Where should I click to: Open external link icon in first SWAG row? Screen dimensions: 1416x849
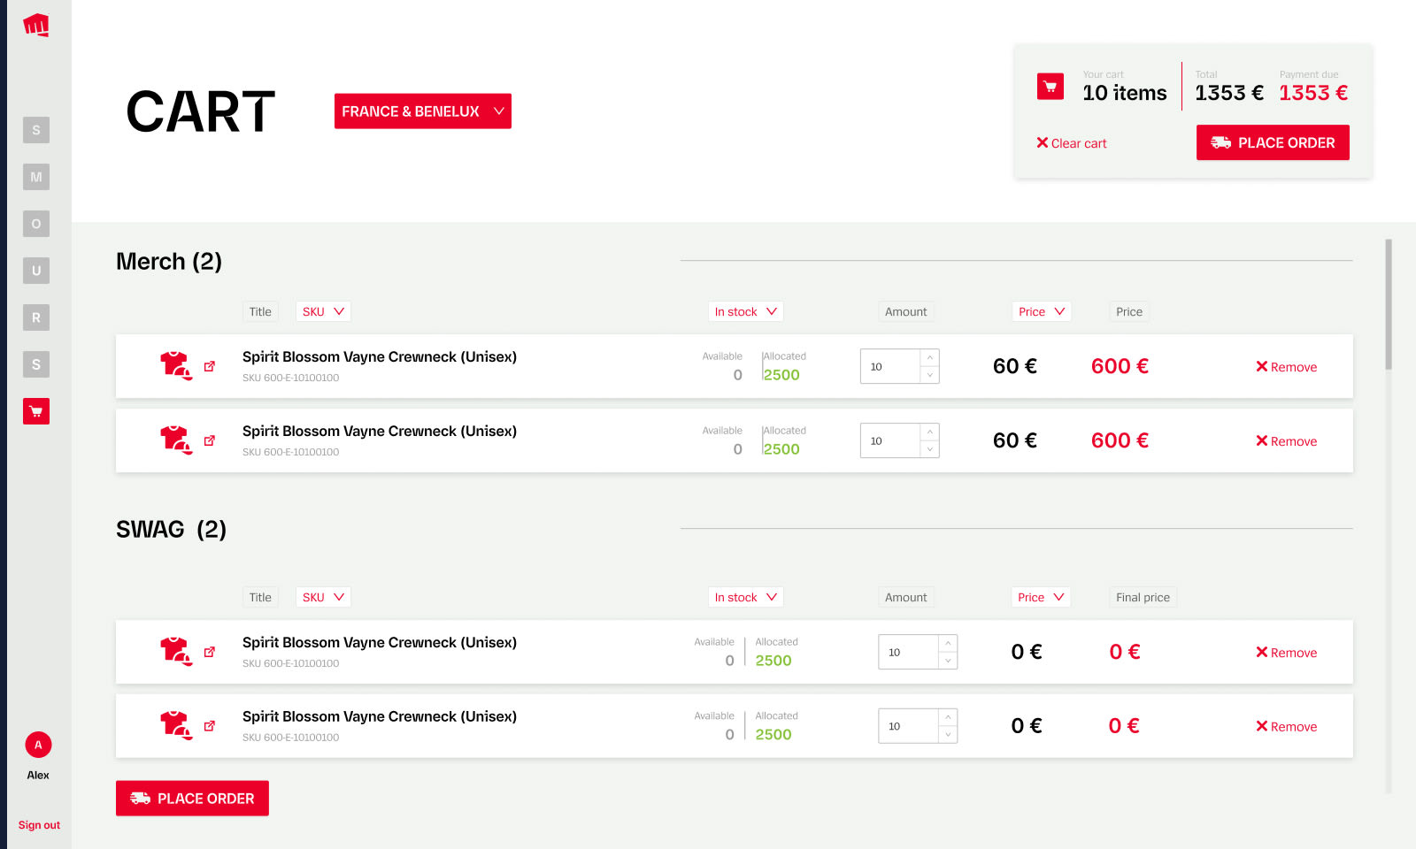[x=210, y=652]
